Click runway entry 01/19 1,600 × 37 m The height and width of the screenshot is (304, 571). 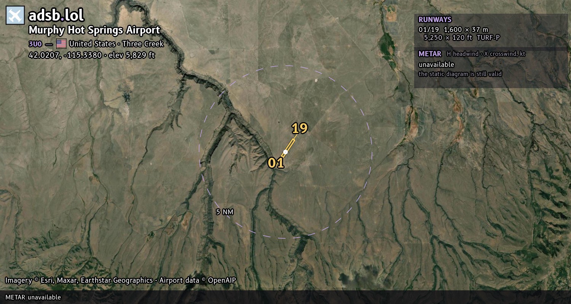tap(453, 29)
